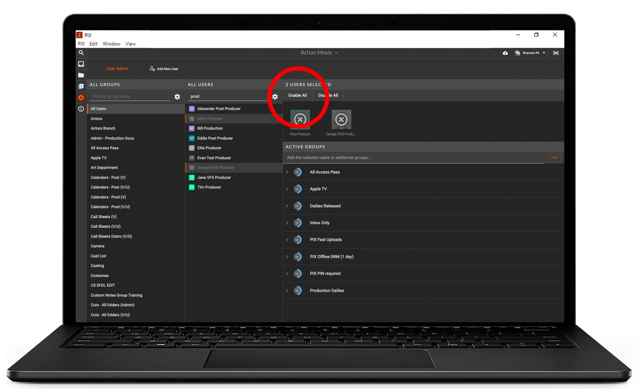Remove George DVD Producer from selection
Image resolution: width=640 pixels, height=389 pixels.
pos(341,119)
